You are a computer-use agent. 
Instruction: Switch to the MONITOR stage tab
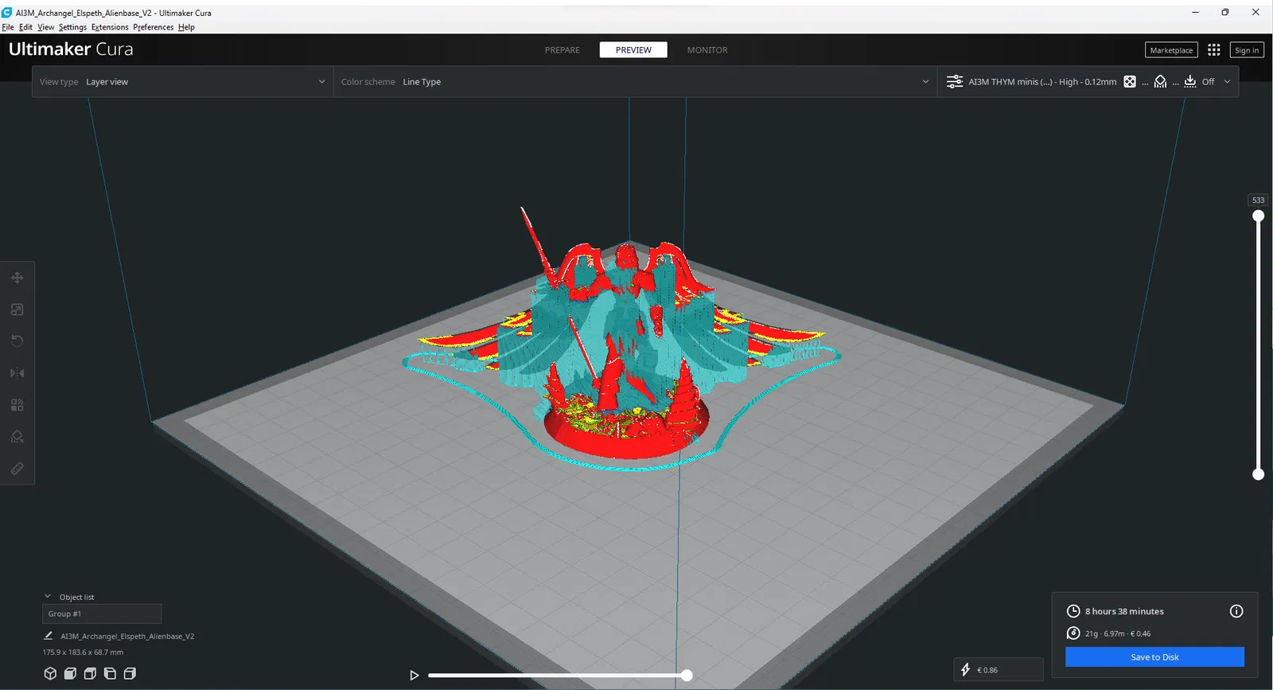pyautogui.click(x=707, y=50)
